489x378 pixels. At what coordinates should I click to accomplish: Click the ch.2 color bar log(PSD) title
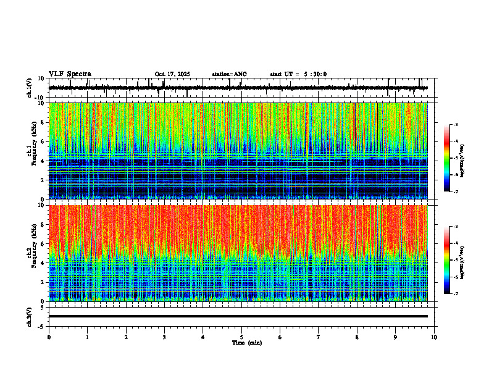pyautogui.click(x=462, y=262)
